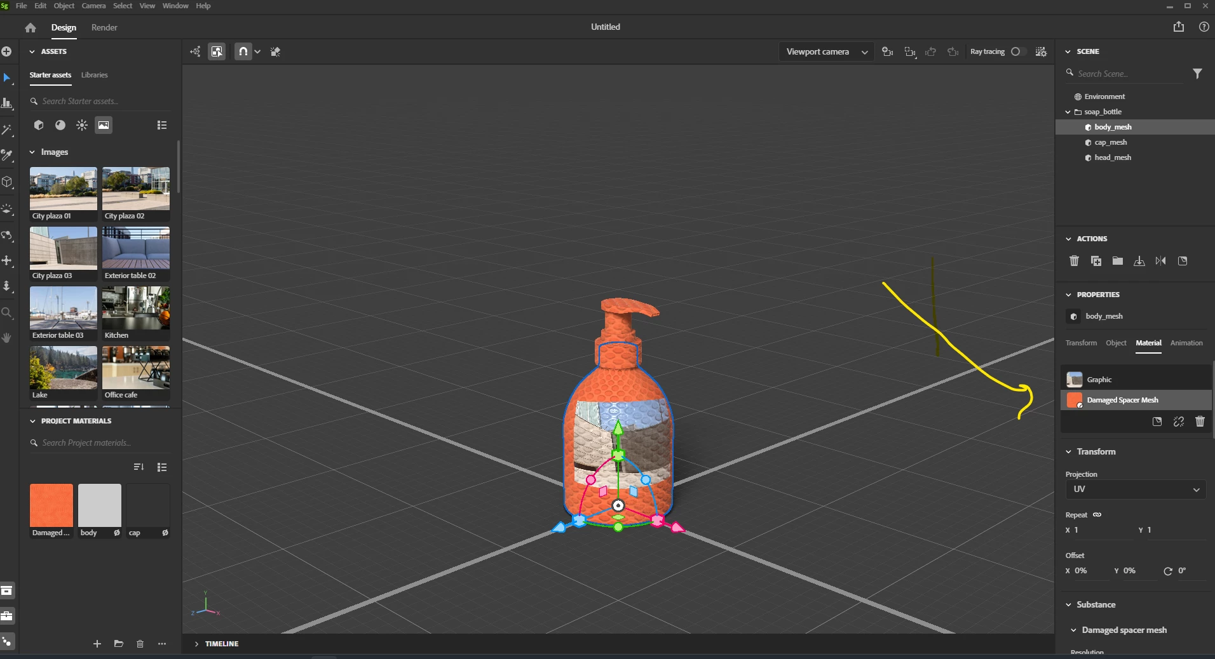Select the City plaza 01 image thumbnail
1215x659 pixels.
click(x=64, y=189)
